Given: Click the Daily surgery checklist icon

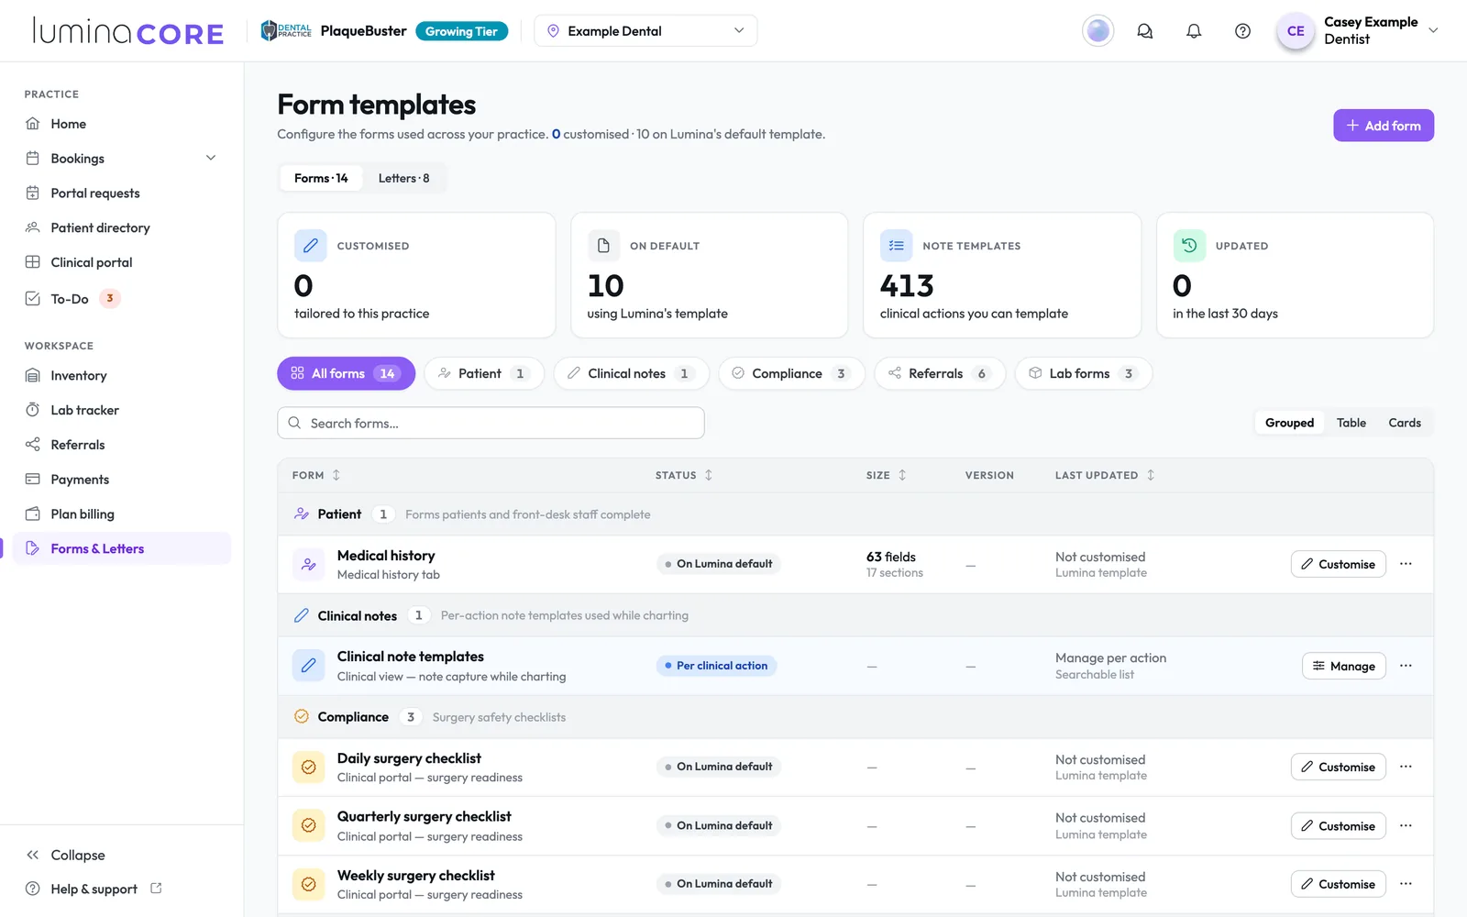Looking at the screenshot, I should pos(309,768).
